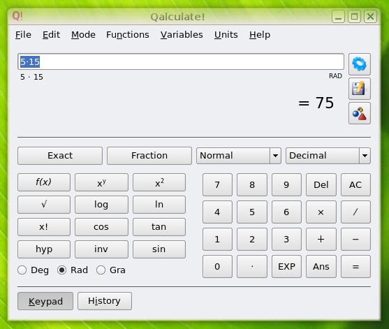Click the multiplication × key

tap(321, 212)
